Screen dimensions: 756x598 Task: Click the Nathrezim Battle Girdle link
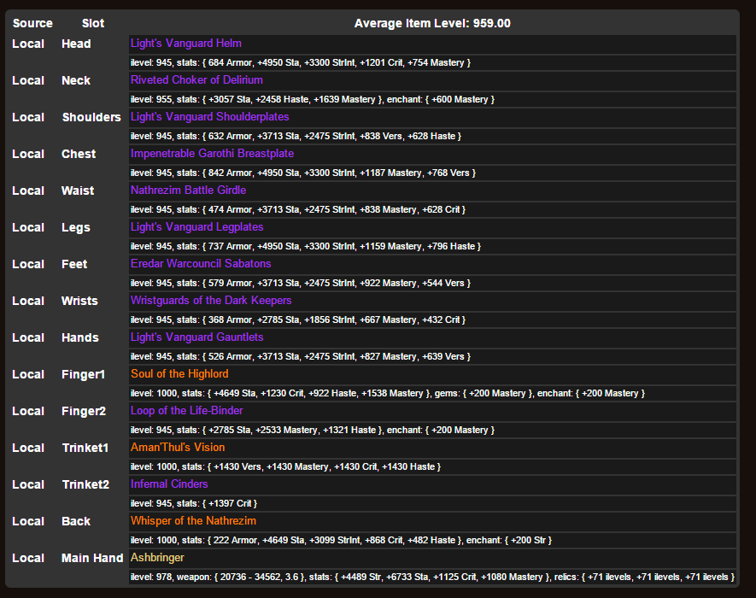pos(188,191)
